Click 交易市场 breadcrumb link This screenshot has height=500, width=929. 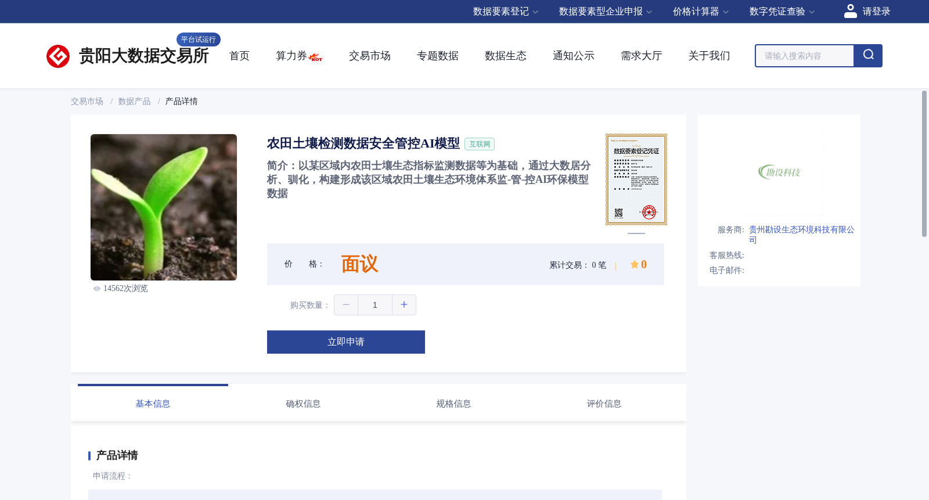87,102
